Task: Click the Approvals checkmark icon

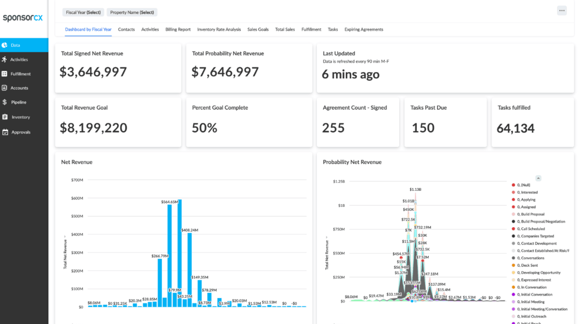Action: [5, 132]
